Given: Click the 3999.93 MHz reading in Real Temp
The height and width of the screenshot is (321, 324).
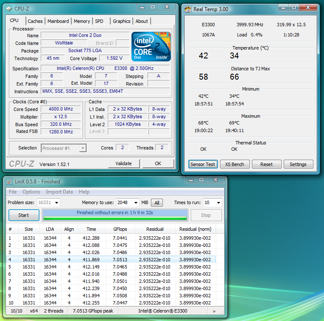Looking at the screenshot, I should click(250, 25).
